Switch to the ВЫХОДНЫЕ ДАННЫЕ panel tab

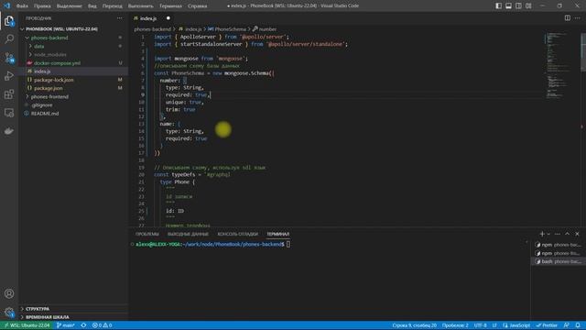[188, 235]
